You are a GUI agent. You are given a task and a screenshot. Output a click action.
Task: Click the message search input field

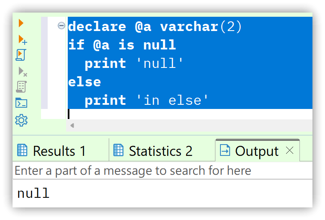[162, 171]
